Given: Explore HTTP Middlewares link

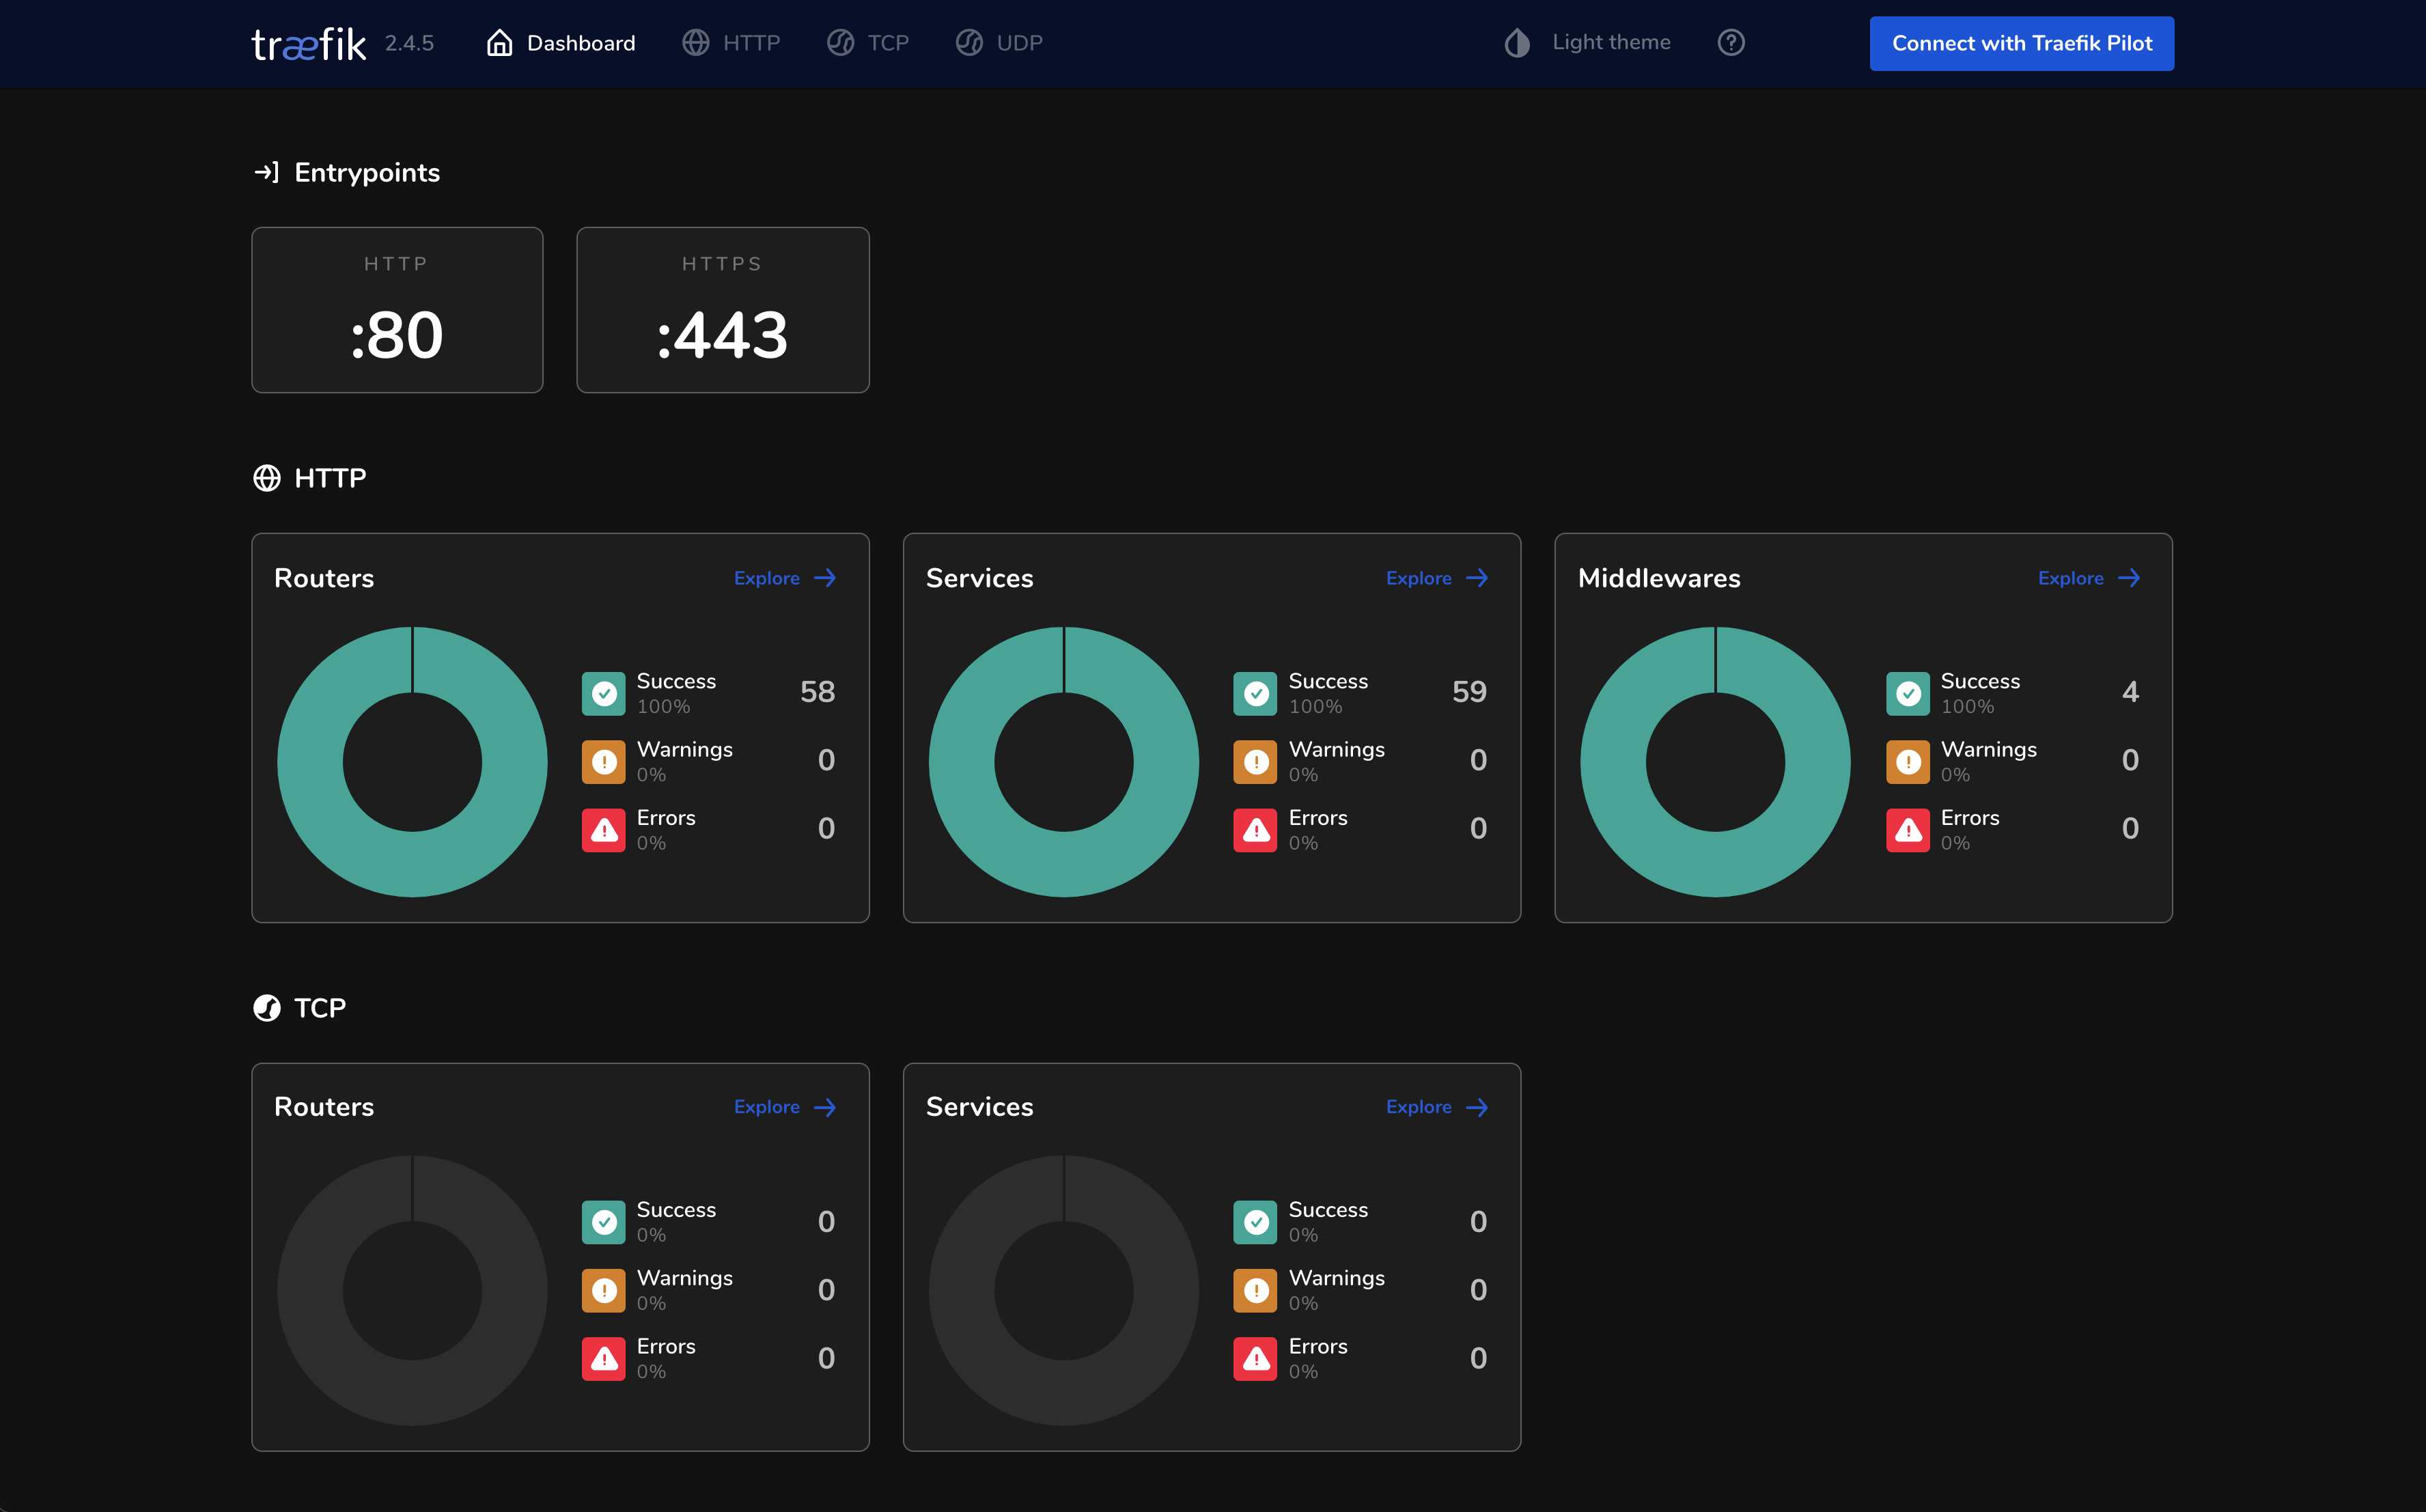Looking at the screenshot, I should [2088, 578].
